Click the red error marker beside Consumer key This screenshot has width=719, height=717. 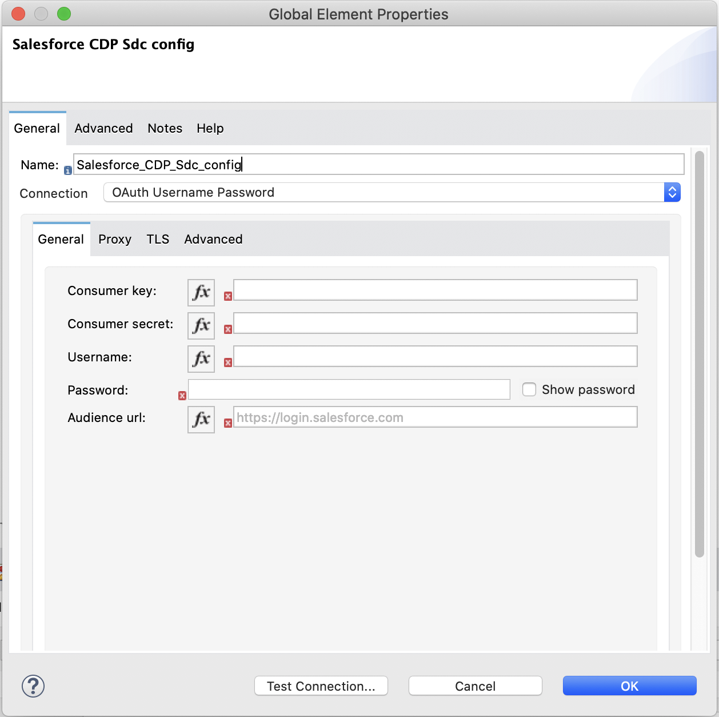[x=228, y=296]
